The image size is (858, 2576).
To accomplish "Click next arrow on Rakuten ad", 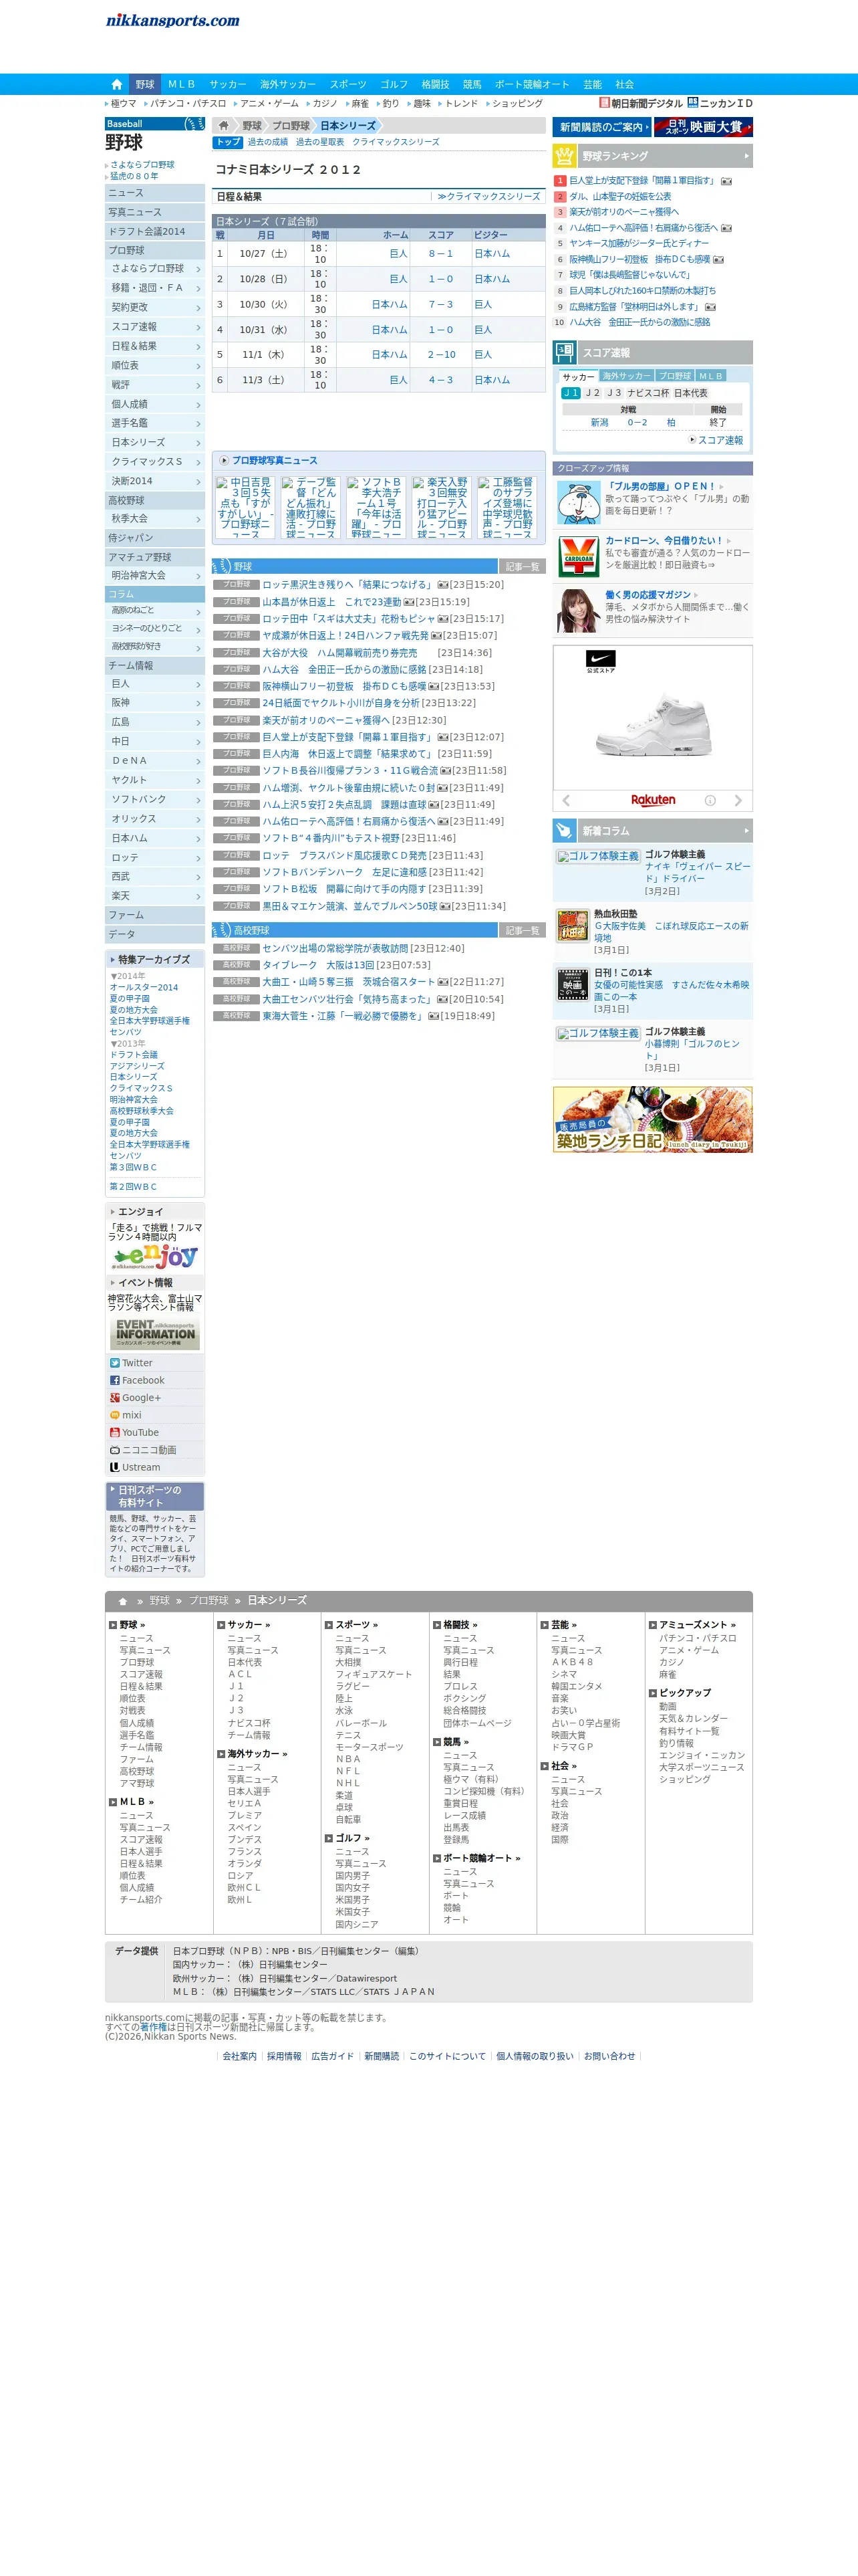I will click(738, 800).
